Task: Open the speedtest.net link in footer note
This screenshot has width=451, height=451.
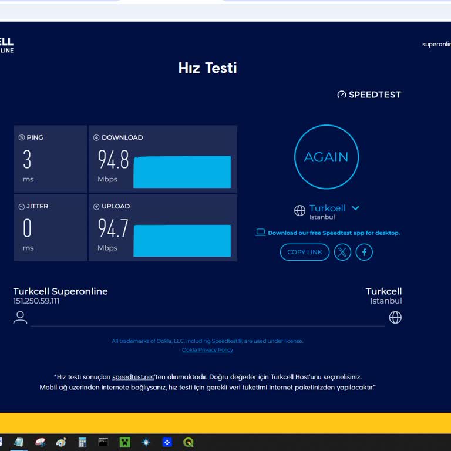Action: tap(133, 377)
